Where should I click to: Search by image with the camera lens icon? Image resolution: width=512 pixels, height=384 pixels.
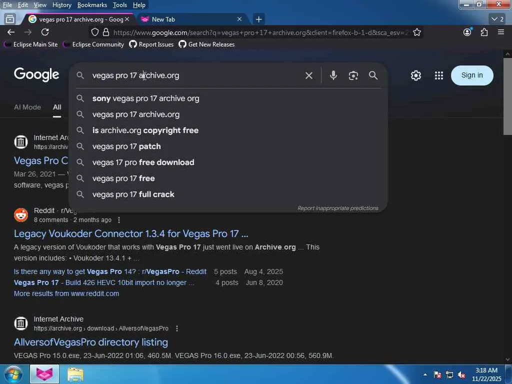[353, 75]
